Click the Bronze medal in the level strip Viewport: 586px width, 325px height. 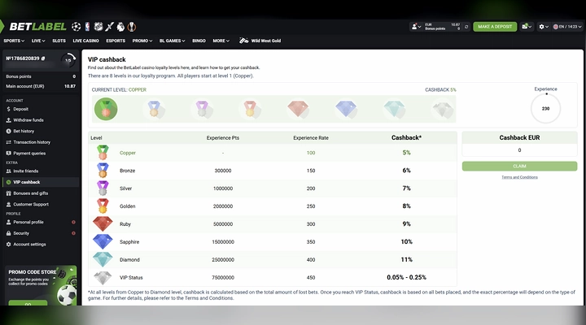154,109
